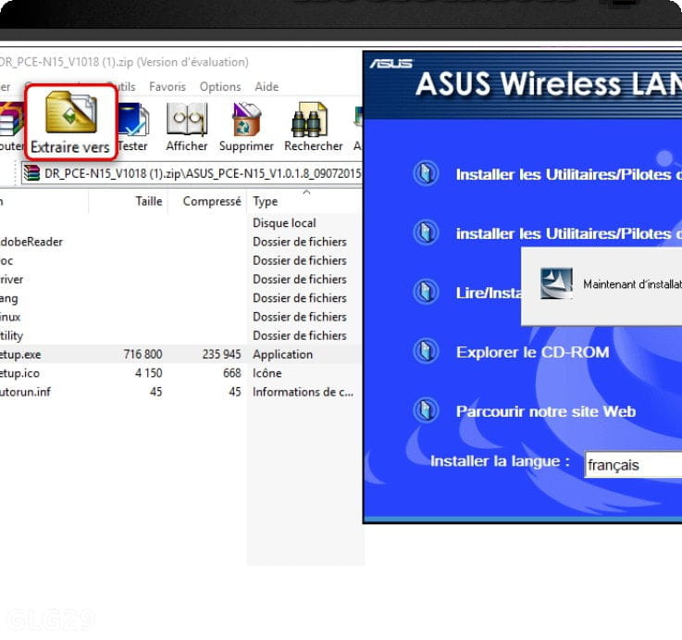Image resolution: width=682 pixels, height=640 pixels.
Task: Select the setup.exe Application row
Action: coord(181,355)
